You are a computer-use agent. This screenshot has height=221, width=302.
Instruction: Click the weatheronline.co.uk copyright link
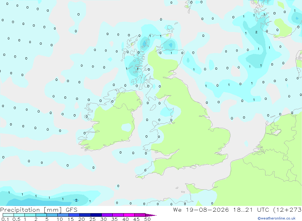click(277, 218)
